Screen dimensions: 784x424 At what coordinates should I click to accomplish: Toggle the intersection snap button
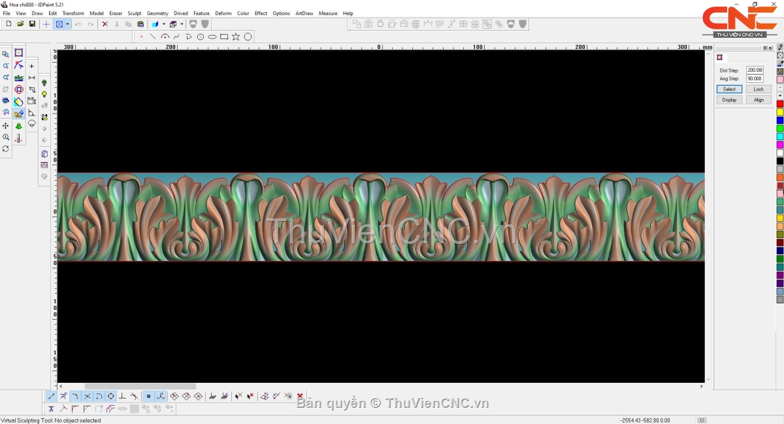point(87,396)
